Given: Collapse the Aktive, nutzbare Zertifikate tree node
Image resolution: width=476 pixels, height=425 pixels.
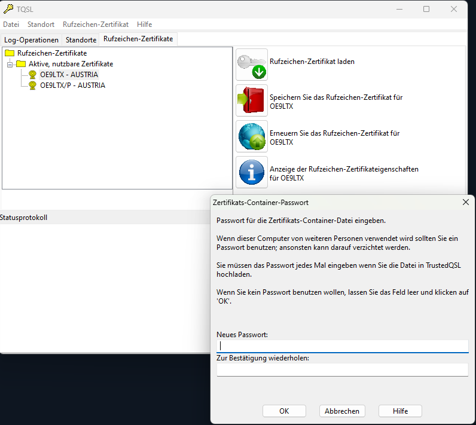Looking at the screenshot, I should click(x=10, y=65).
